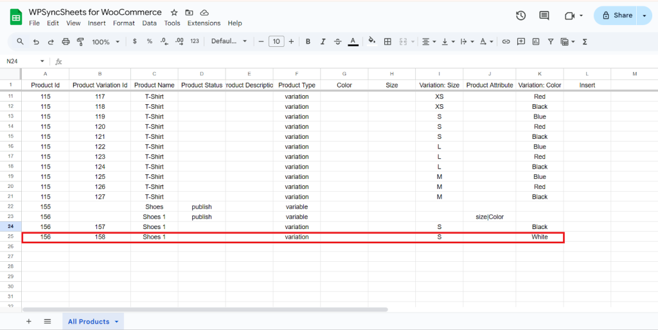Add a new sheet with plus
The height and width of the screenshot is (330, 658).
pos(28,322)
